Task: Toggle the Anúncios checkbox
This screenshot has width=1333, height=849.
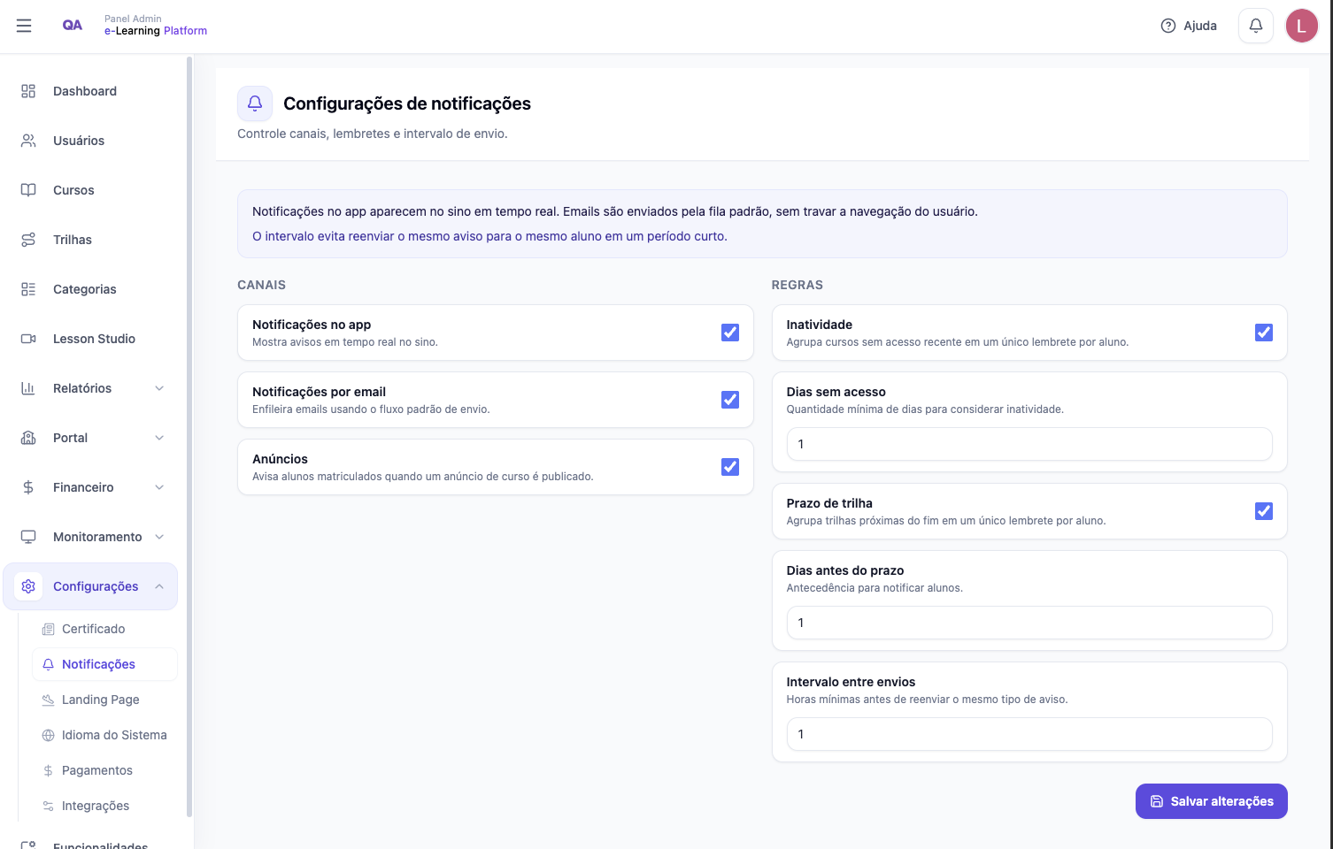Action: tap(730, 467)
